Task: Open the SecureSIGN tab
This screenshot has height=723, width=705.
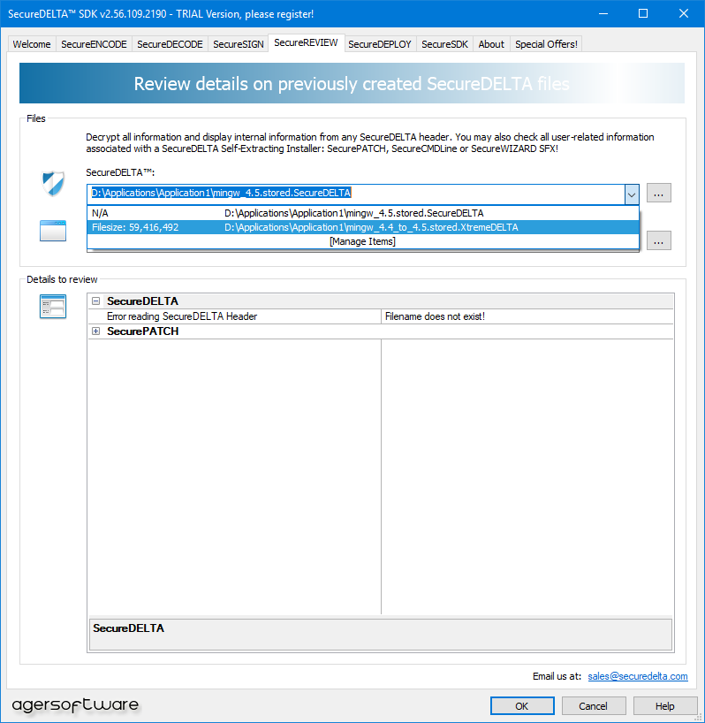Action: (x=239, y=44)
